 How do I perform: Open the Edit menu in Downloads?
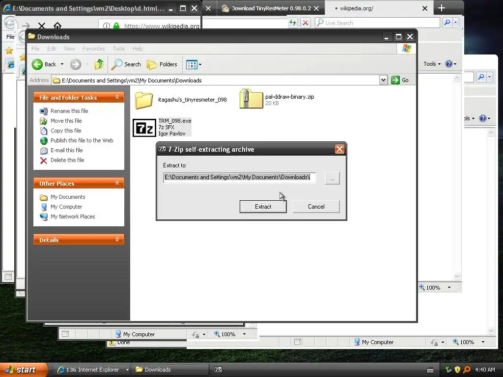pos(52,49)
